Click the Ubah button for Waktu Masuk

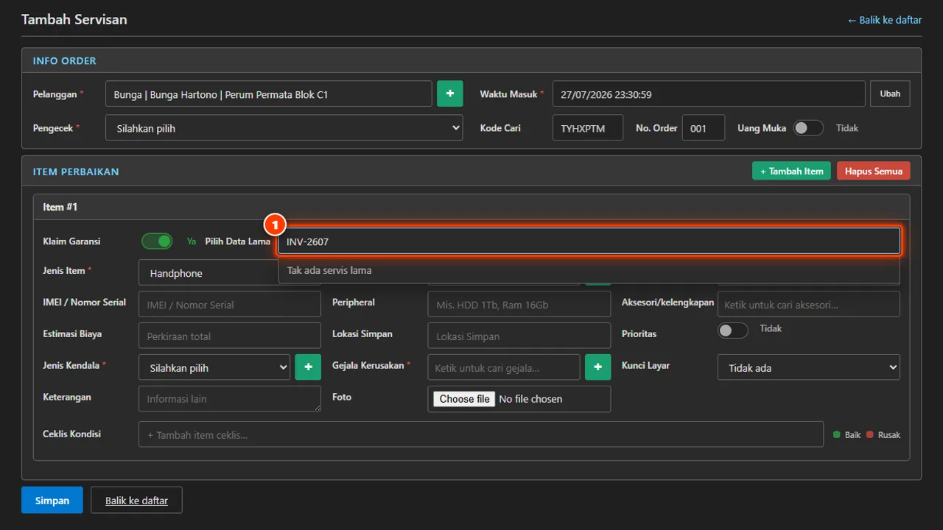890,94
